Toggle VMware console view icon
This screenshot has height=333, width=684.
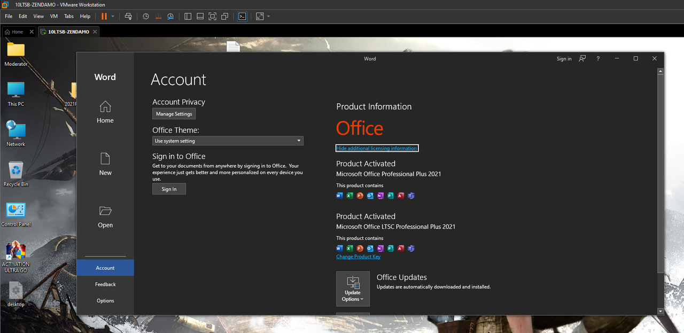click(x=242, y=17)
